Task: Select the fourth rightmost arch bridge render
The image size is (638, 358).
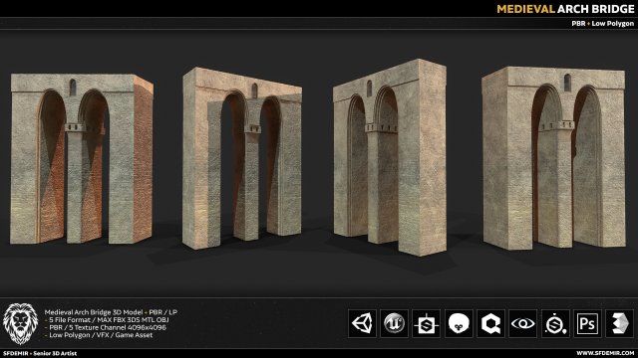Action: [x=553, y=158]
